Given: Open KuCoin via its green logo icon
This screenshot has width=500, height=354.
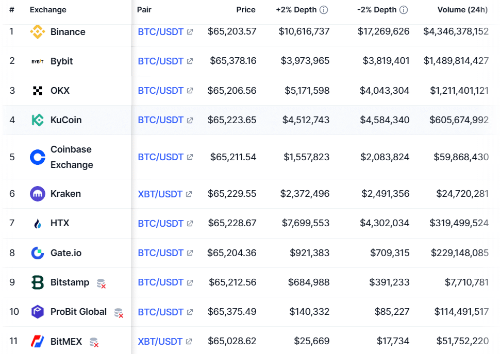Looking at the screenshot, I should coord(38,120).
